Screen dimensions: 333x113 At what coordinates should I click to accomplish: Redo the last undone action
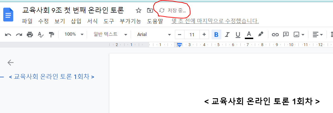pyautogui.click(x=19, y=35)
